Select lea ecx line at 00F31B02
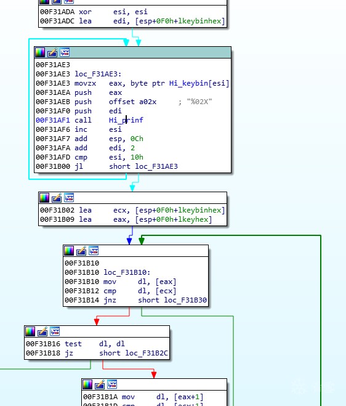 coord(132,210)
